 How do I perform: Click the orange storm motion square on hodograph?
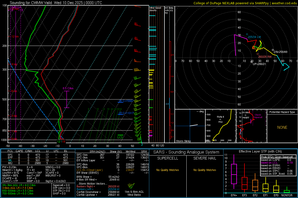click(x=253, y=48)
